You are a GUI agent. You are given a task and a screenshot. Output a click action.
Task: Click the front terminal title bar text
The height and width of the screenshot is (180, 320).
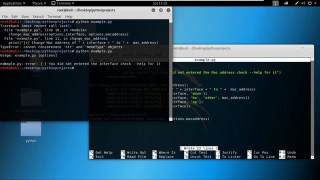point(86,10)
